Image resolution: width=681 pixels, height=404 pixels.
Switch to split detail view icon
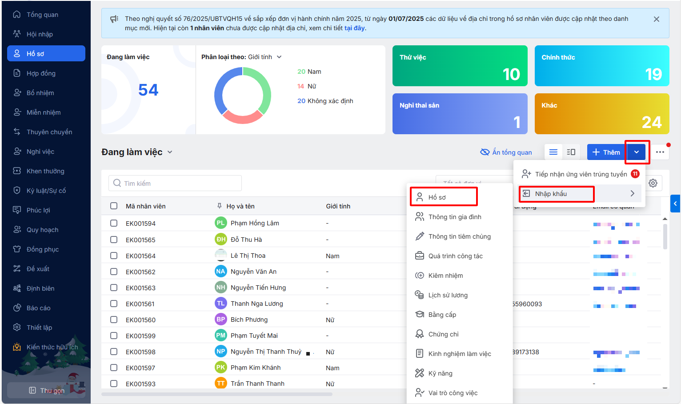point(571,152)
